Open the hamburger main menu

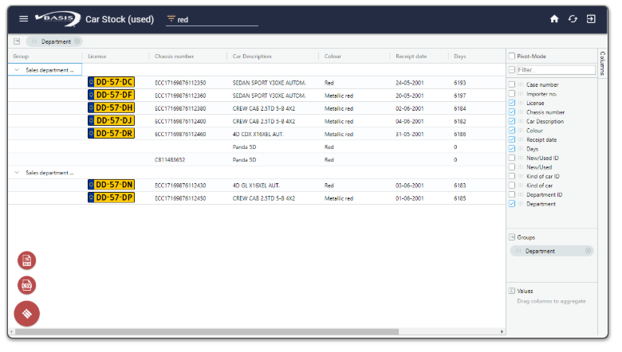point(24,19)
